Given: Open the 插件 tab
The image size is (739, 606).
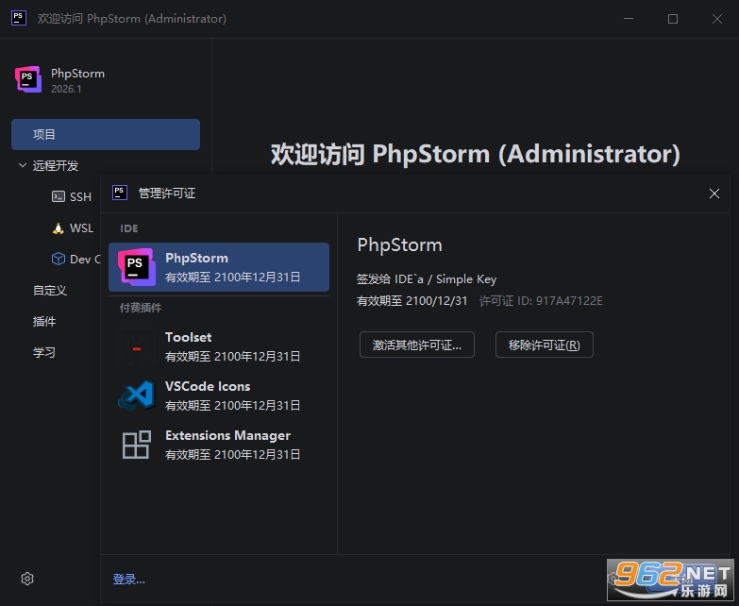Looking at the screenshot, I should [43, 321].
